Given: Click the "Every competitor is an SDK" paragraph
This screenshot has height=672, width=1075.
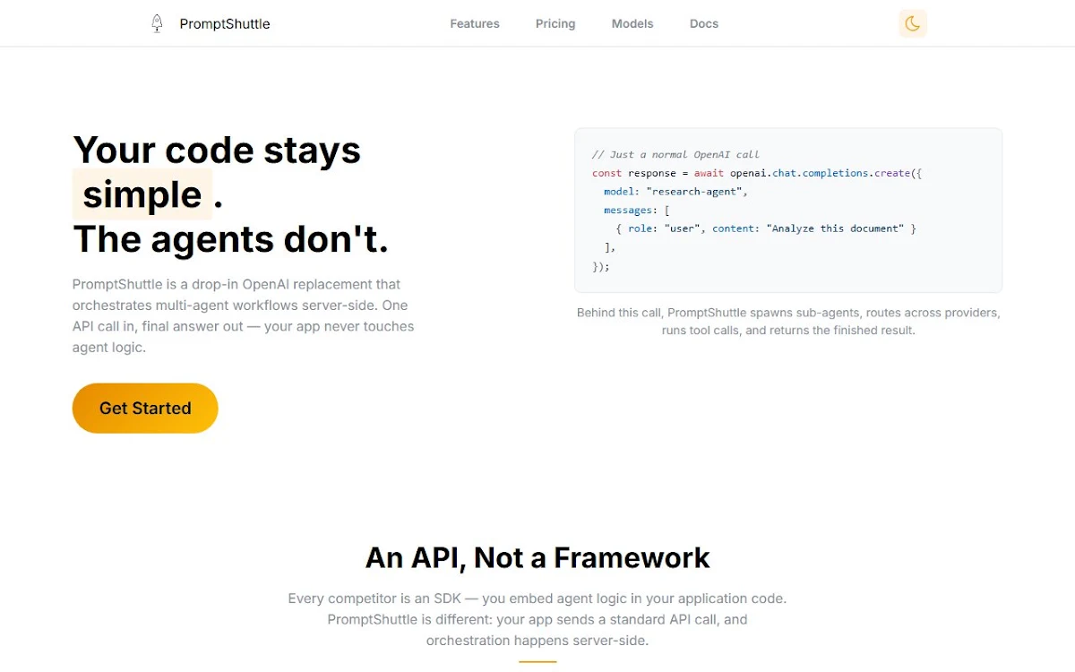Looking at the screenshot, I should coord(537,619).
